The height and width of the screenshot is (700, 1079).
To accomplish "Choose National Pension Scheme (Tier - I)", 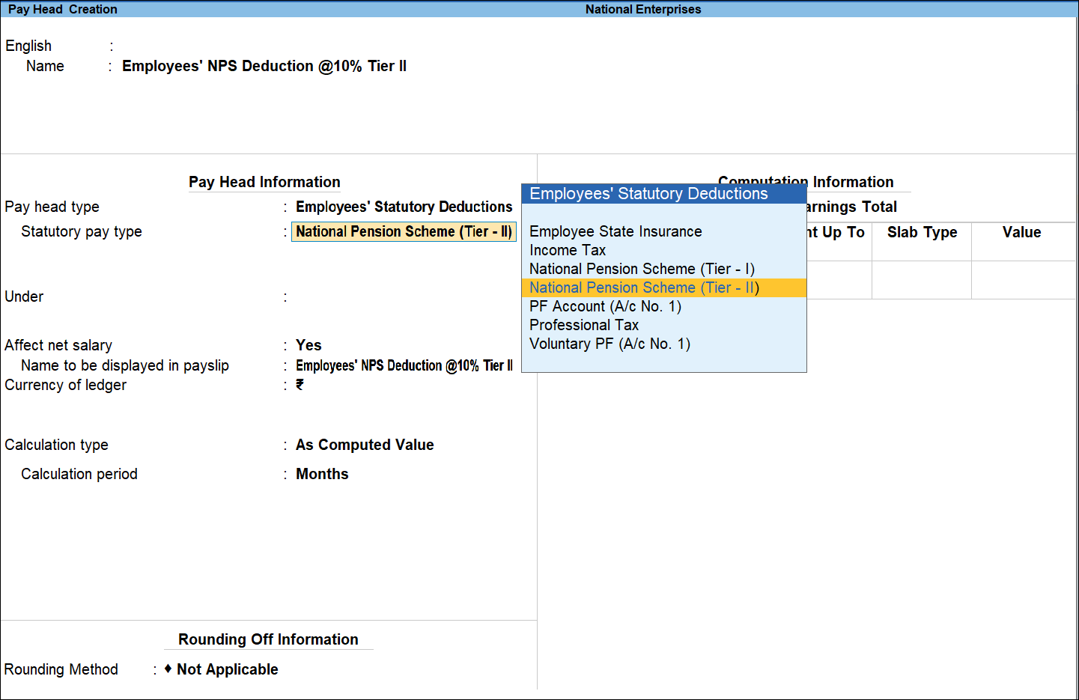I will point(641,269).
